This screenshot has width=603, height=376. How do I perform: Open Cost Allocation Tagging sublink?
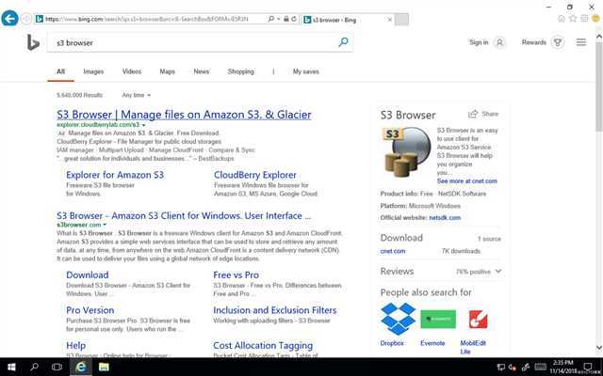point(263,345)
